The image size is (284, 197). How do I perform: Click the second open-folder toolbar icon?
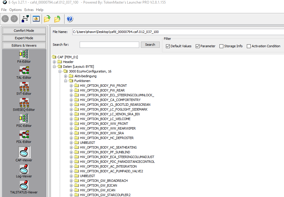pos(57,19)
